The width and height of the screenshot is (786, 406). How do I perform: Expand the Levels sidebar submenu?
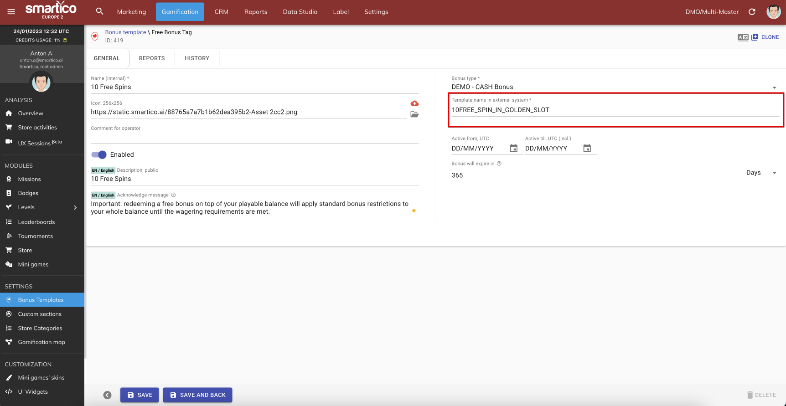click(75, 207)
